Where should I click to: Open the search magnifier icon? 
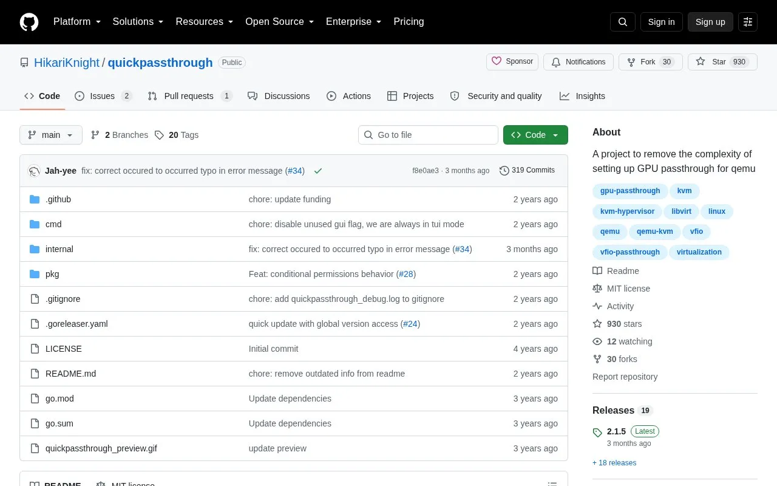623,22
